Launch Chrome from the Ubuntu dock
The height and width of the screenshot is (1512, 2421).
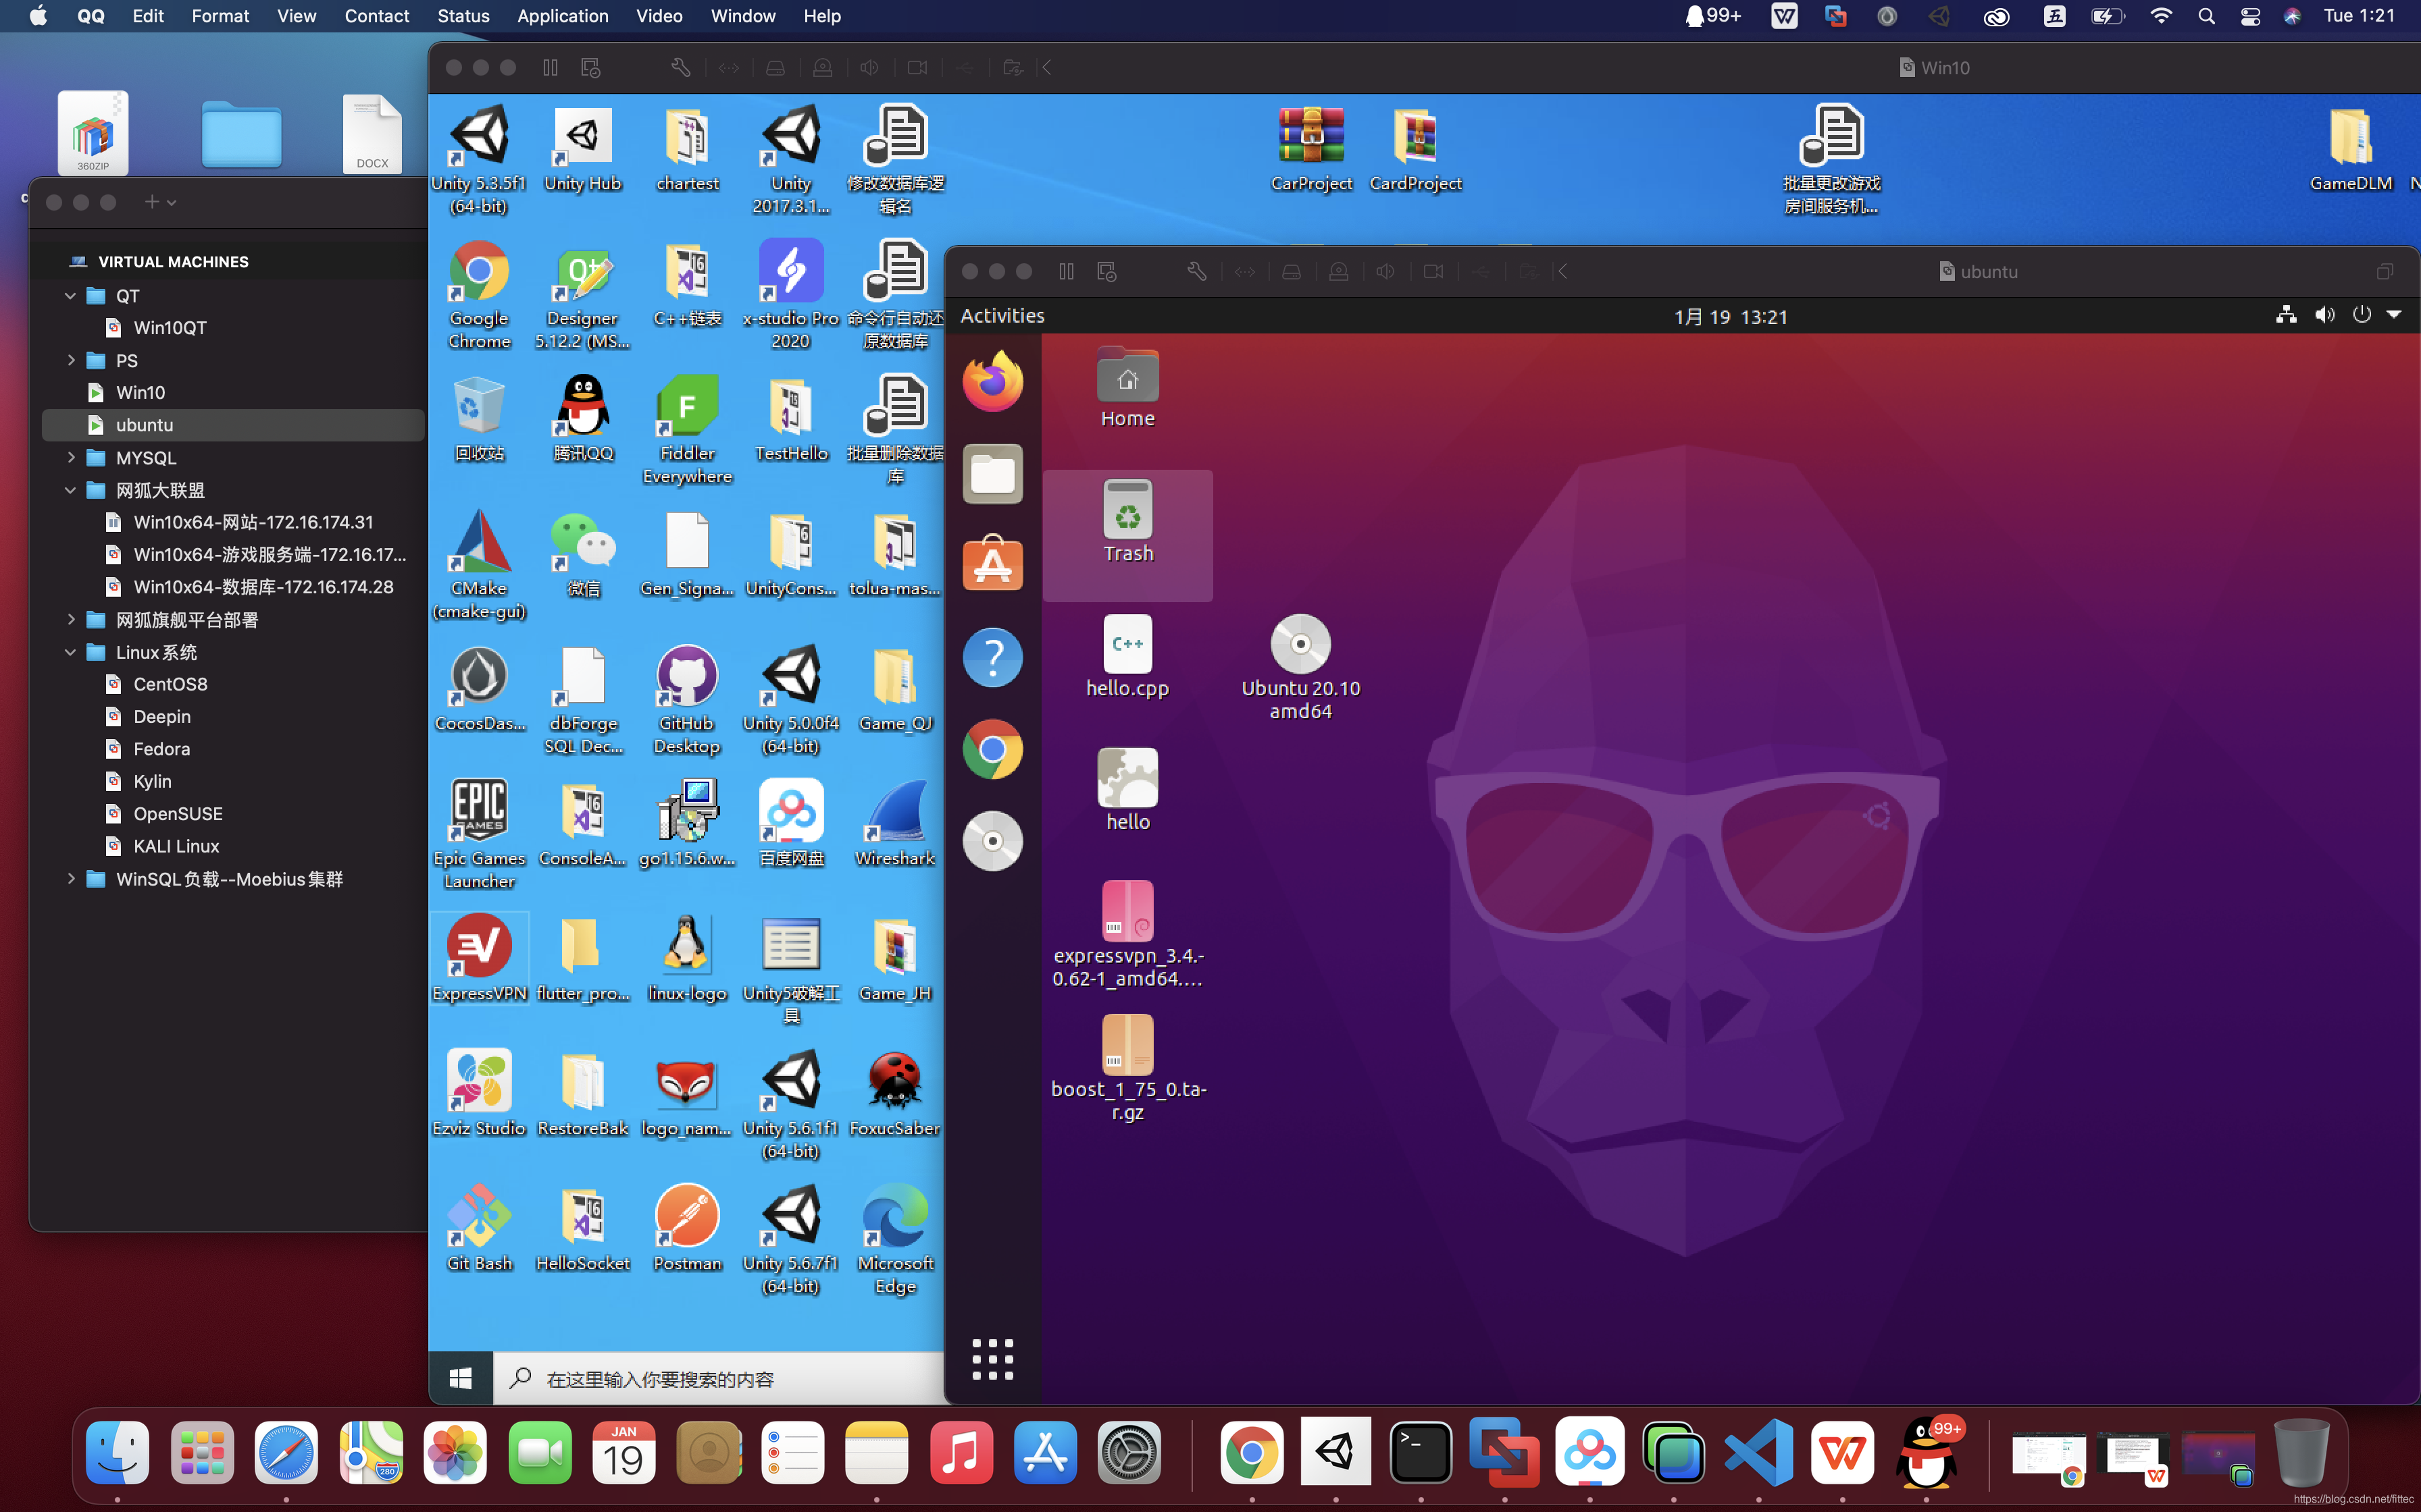[x=992, y=749]
